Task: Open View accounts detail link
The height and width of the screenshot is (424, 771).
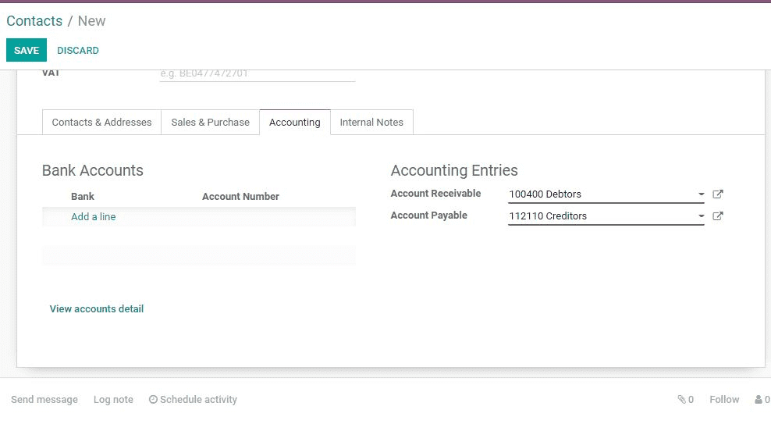Action: [x=97, y=309]
